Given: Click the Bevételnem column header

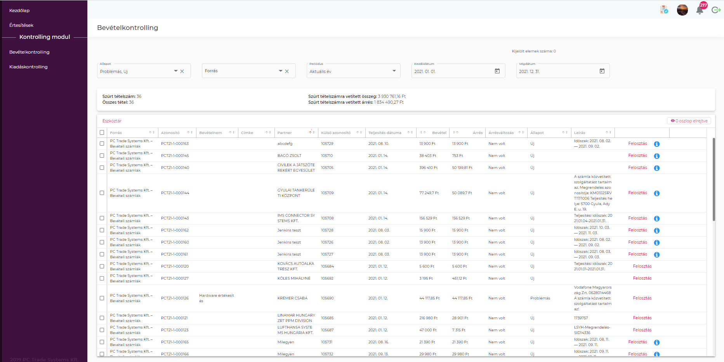Looking at the screenshot, I should [x=210, y=133].
